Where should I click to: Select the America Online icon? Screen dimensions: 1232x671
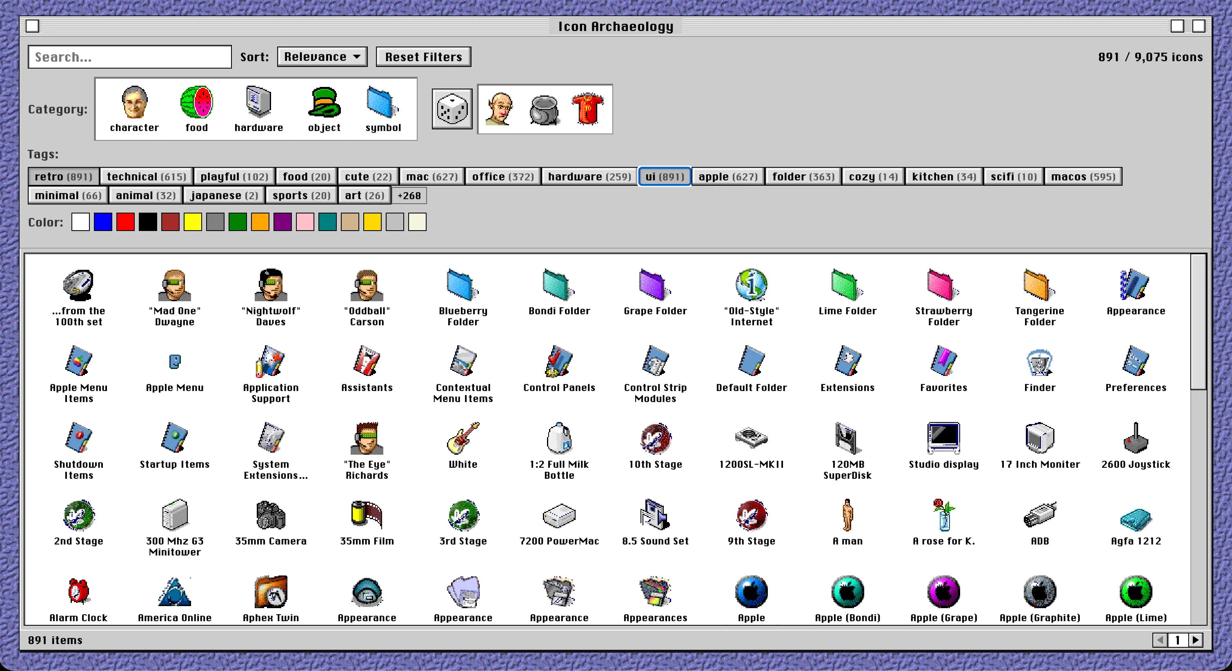175,591
